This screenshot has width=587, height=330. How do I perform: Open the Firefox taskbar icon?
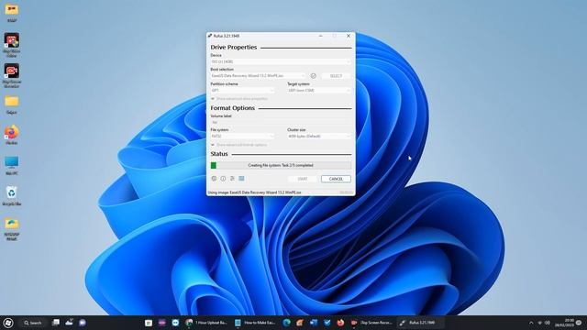pyautogui.click(x=340, y=323)
